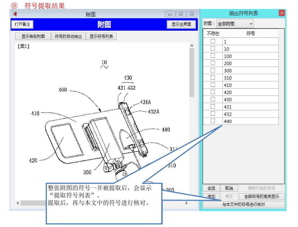Select the symbol cell reading 410
The image size is (298, 227).
250,85
